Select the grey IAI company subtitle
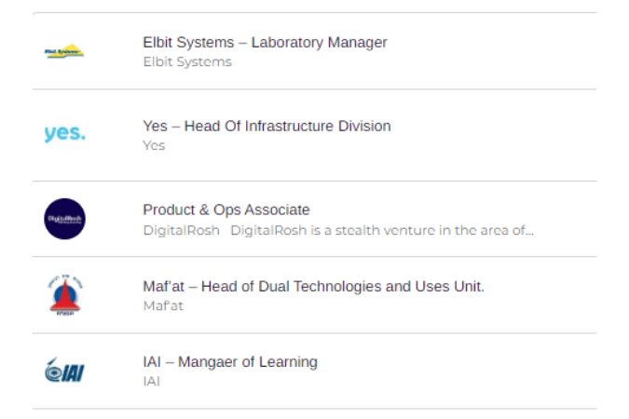This screenshot has height=419, width=629. (151, 381)
